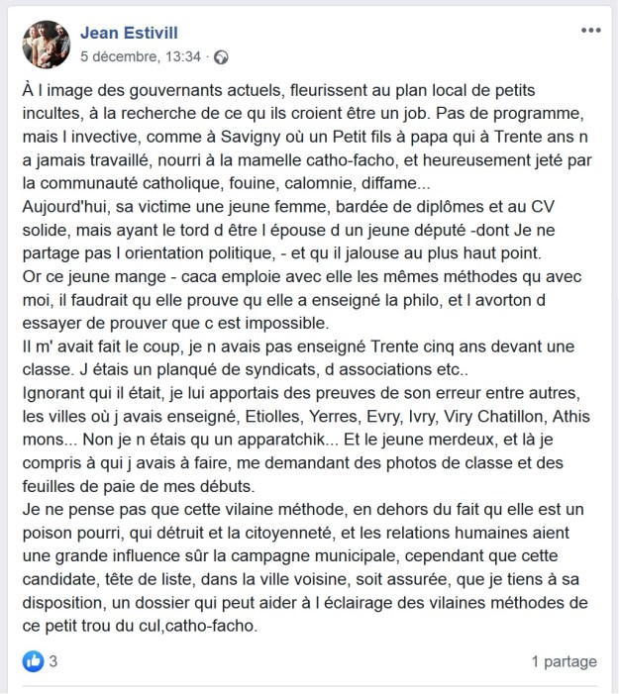This screenshot has height=694, width=619.
Task: Open the Jean Estivill profile name link
Action: [x=130, y=32]
